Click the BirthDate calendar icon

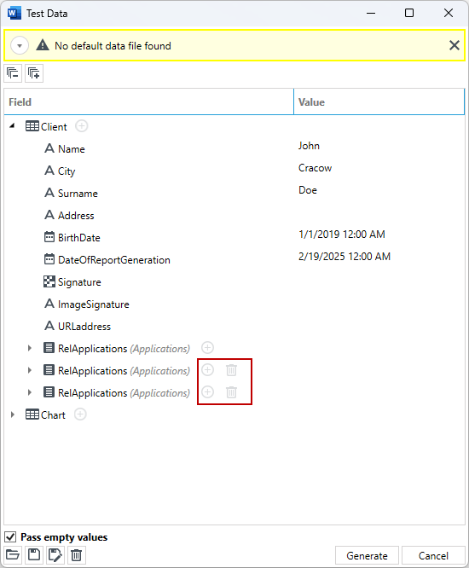point(49,237)
